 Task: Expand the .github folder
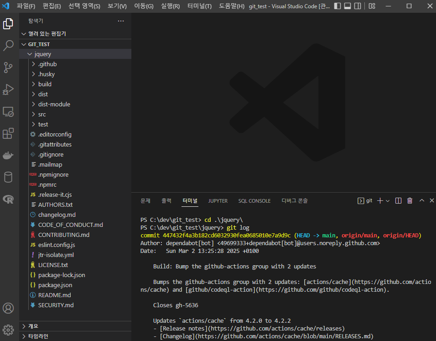tap(75, 64)
